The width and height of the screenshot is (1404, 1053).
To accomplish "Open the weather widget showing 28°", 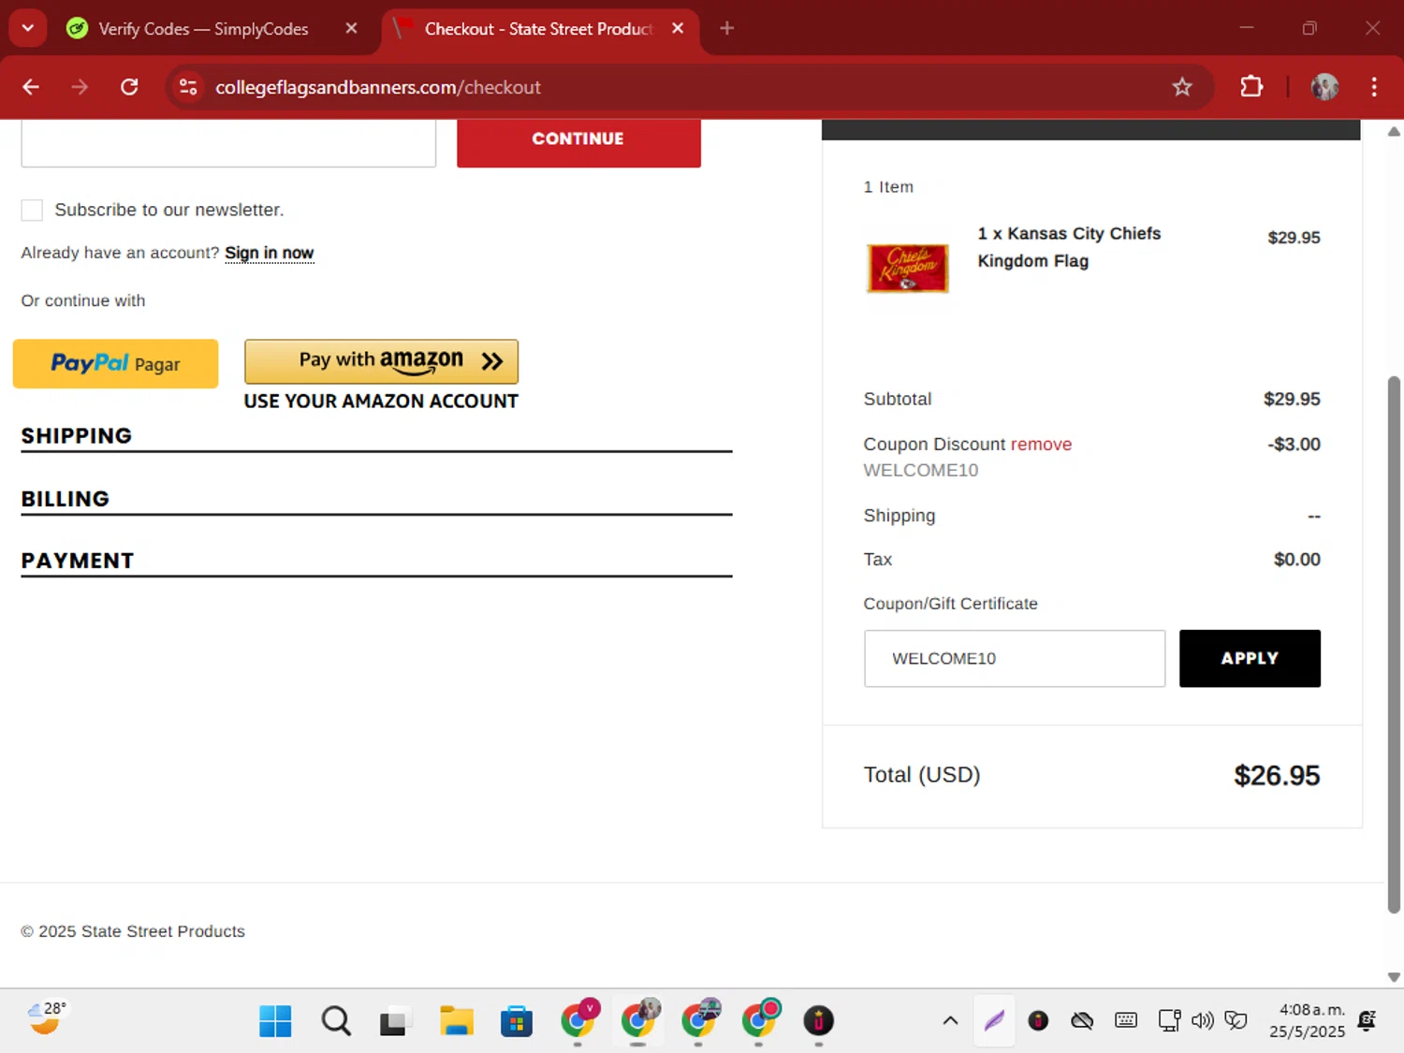I will [47, 1018].
